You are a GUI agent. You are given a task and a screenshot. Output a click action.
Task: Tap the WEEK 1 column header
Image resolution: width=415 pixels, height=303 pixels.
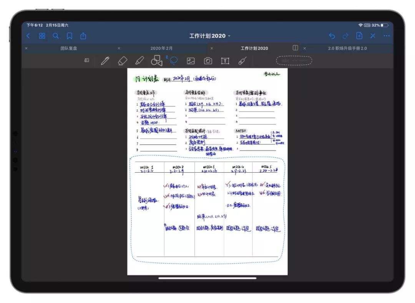pyautogui.click(x=147, y=167)
